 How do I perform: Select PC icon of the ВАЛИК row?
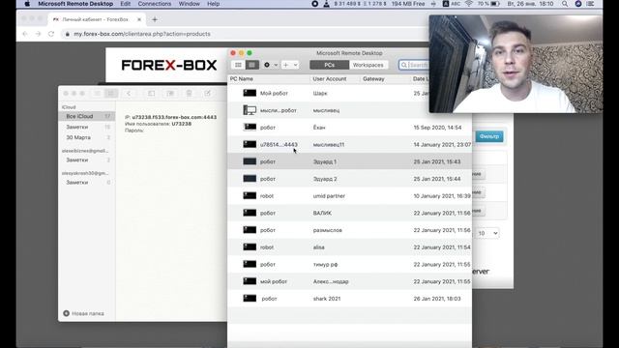(250, 213)
